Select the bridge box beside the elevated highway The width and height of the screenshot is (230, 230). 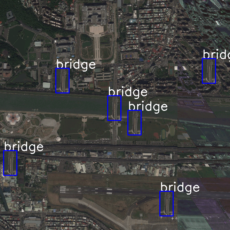pos(10,163)
